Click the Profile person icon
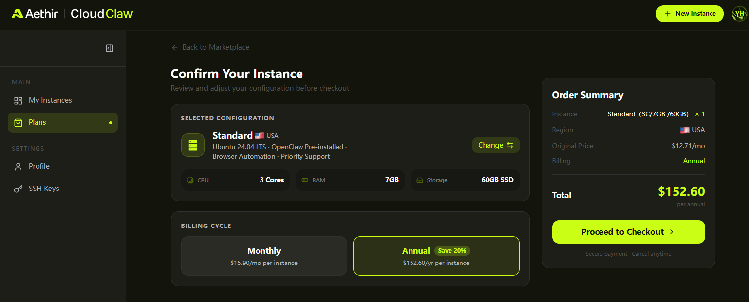Viewport: 749px width, 302px height. pyautogui.click(x=18, y=167)
